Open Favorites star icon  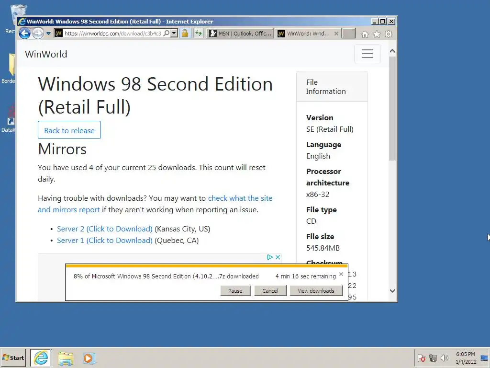point(377,34)
